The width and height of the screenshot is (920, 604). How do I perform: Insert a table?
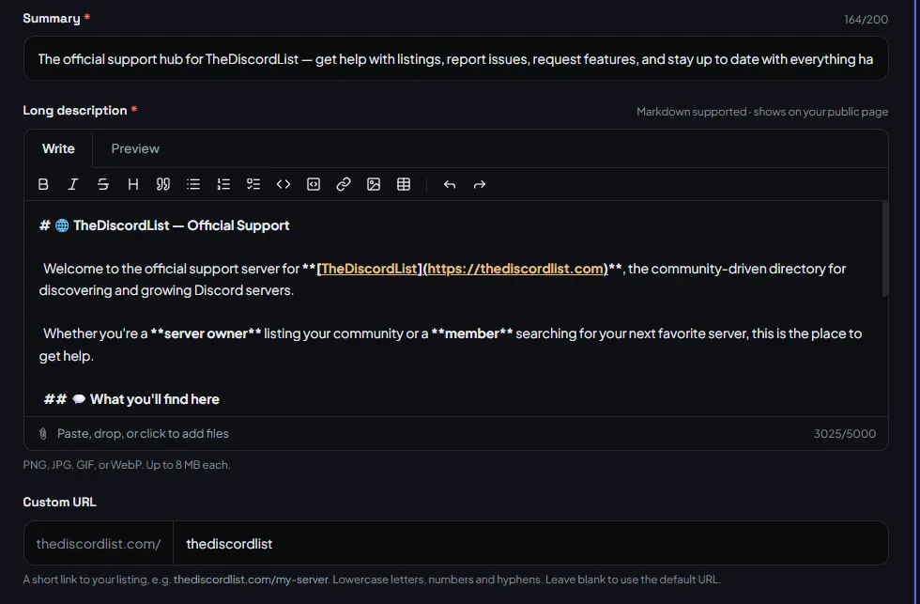coord(404,184)
